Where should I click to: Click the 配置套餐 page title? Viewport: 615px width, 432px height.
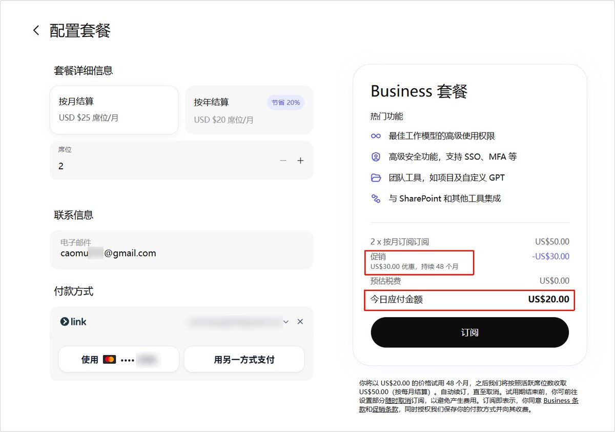coord(80,30)
